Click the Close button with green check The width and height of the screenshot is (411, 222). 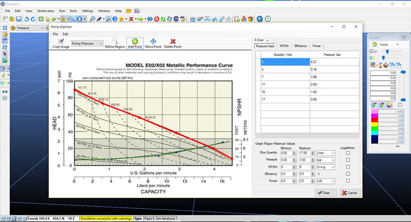(326, 193)
